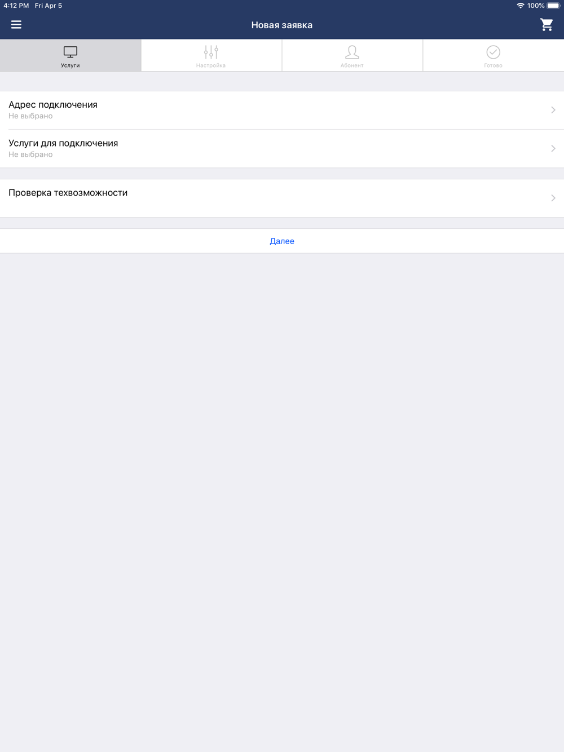Open the Услуги для подключения row
Image resolution: width=564 pixels, height=752 pixels.
pos(282,148)
